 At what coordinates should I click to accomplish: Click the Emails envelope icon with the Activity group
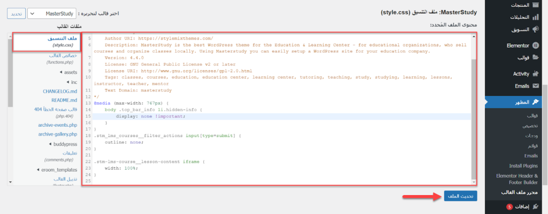point(535,86)
